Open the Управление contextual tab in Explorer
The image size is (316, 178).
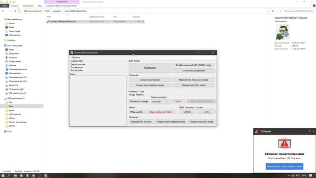click(62, 2)
